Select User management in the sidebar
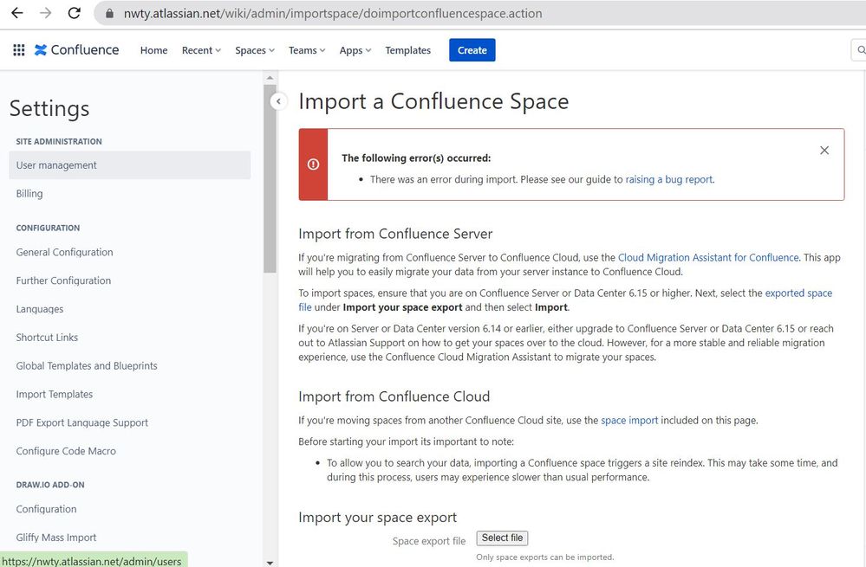 pos(56,165)
